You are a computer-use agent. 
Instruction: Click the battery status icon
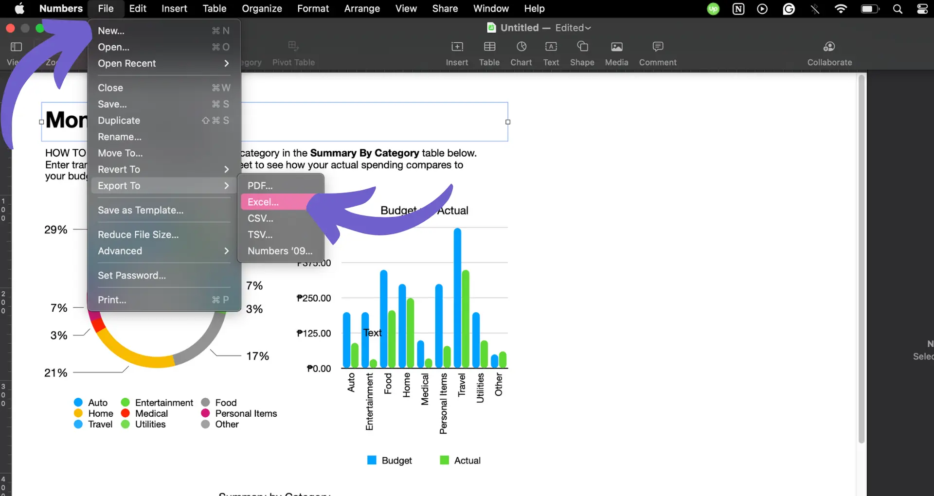point(870,9)
